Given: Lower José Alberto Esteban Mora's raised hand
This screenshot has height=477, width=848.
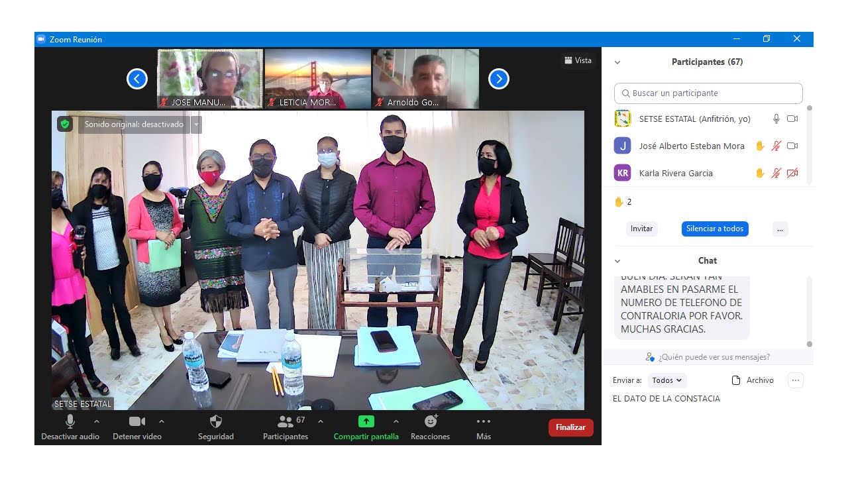Looking at the screenshot, I should tap(761, 146).
